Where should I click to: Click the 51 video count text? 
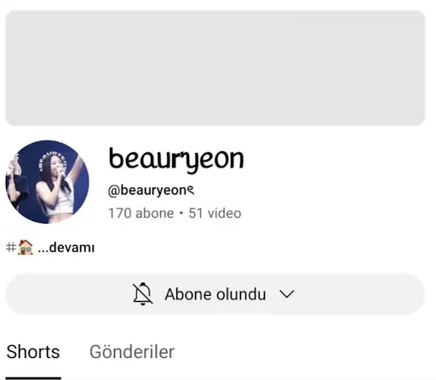coord(215,213)
